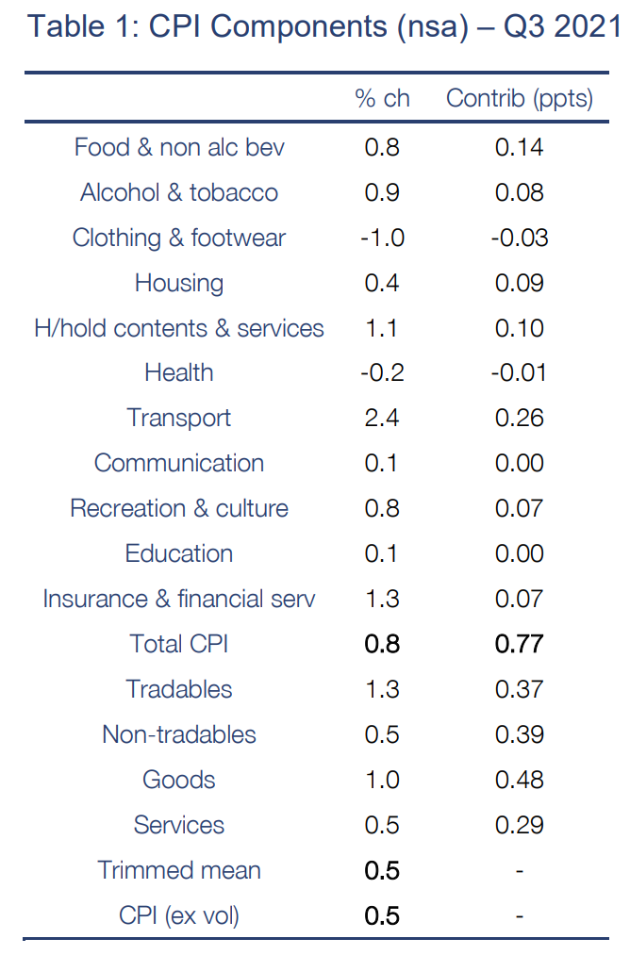This screenshot has height=955, width=630.
Task: Select the Tradables row label
Action: (179, 689)
